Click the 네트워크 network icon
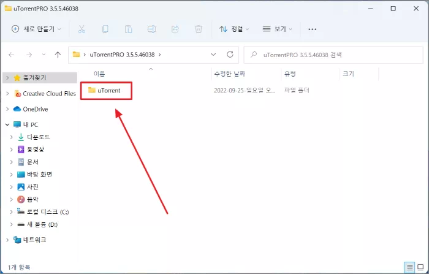The width and height of the screenshot is (429, 274). [17, 240]
